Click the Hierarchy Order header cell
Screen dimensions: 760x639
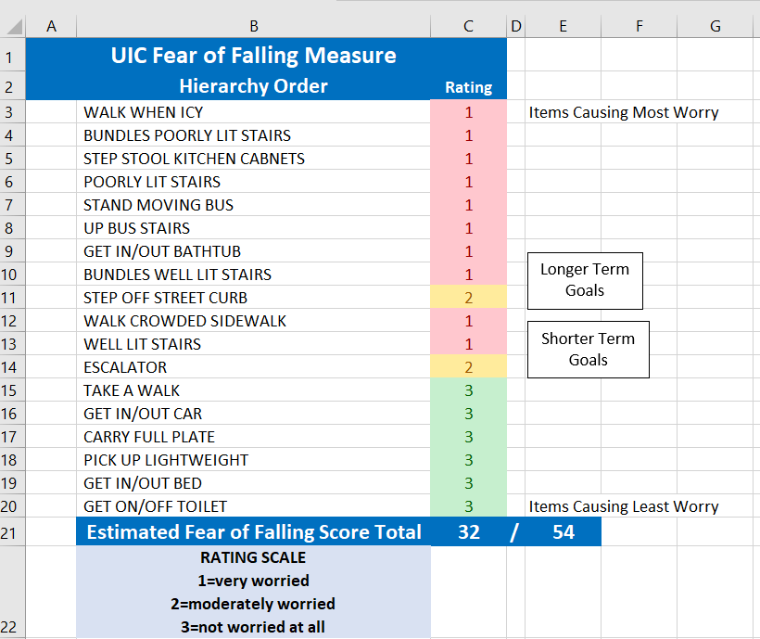point(253,86)
